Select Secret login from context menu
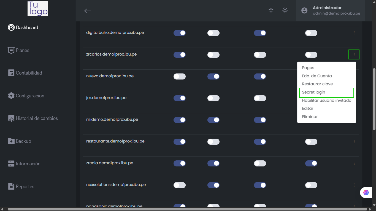 coord(326,92)
